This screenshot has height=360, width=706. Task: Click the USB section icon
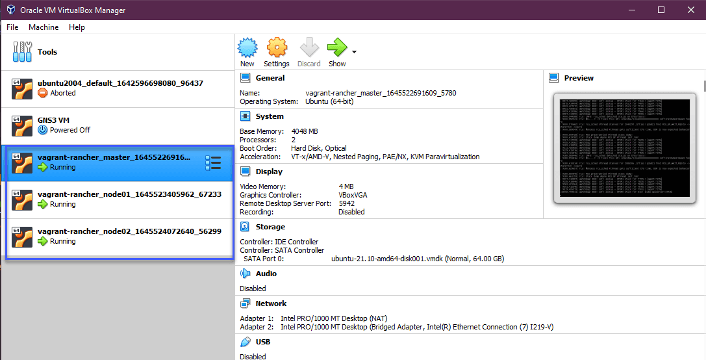point(246,342)
